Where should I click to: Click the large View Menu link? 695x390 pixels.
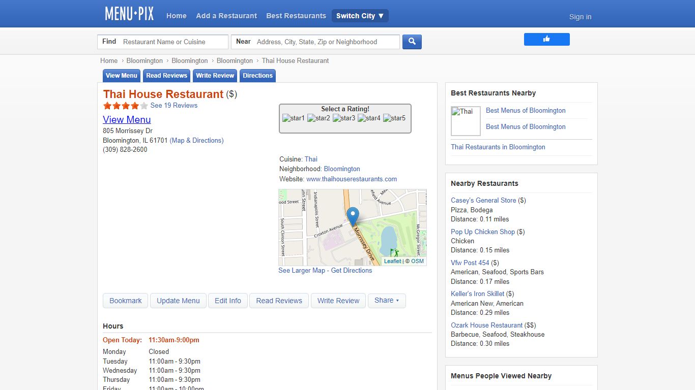click(127, 120)
